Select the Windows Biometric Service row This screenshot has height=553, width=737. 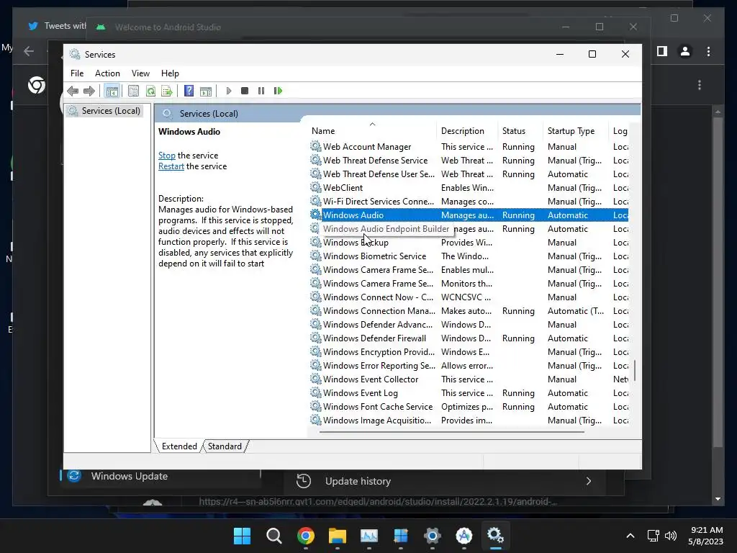click(469, 256)
